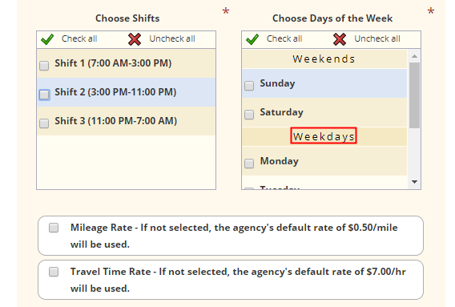Click red X icon in Days of Week
This screenshot has width=455, height=307.
(340, 39)
